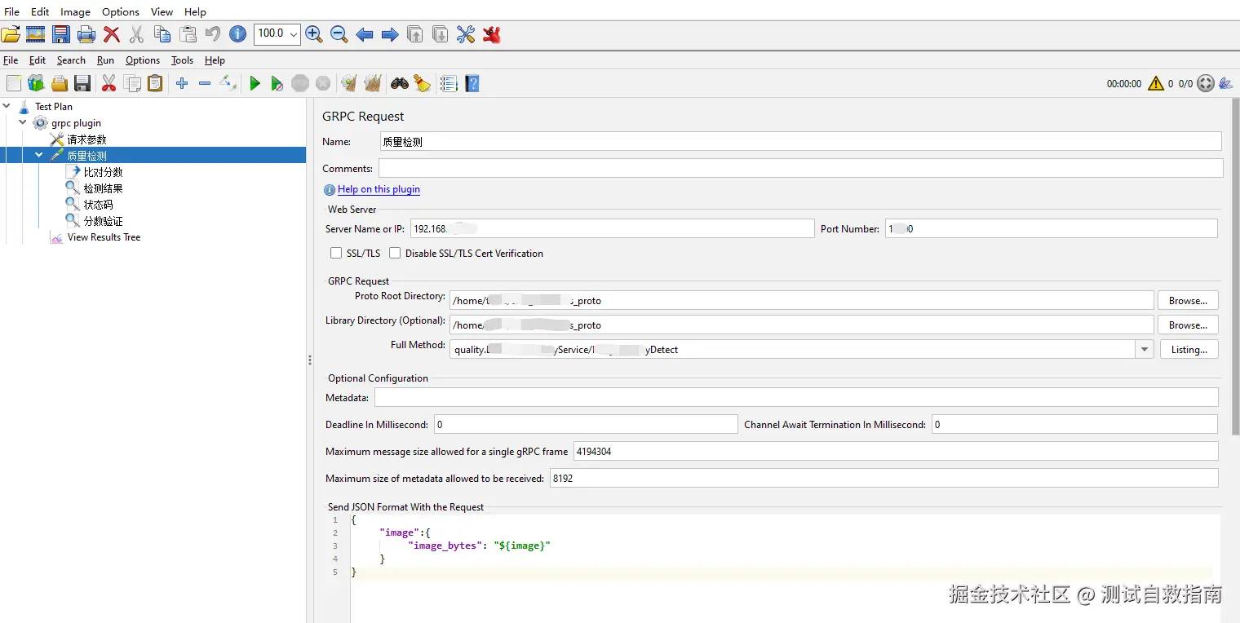Create a new JMeter test plan

pyautogui.click(x=14, y=83)
